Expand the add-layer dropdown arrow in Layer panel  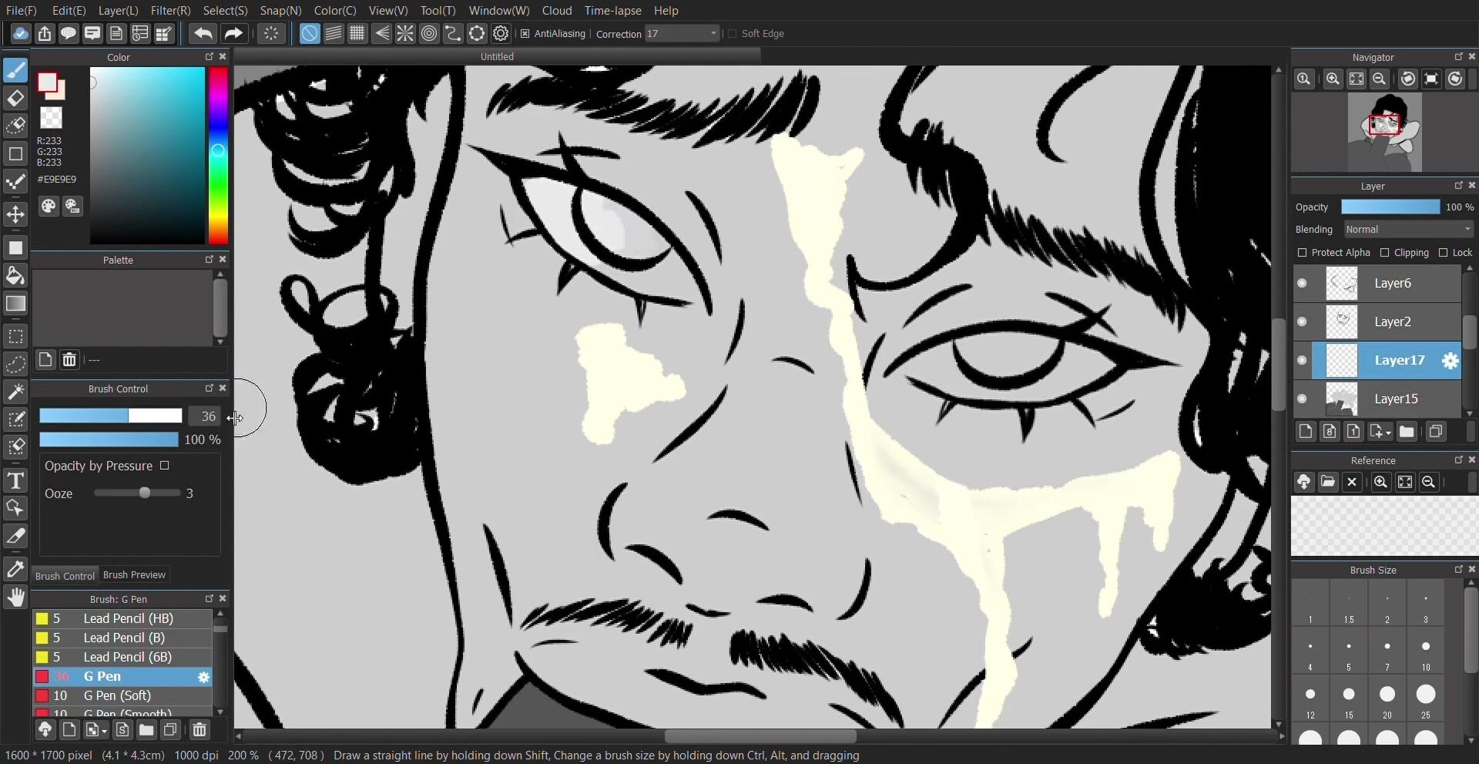tap(1388, 433)
